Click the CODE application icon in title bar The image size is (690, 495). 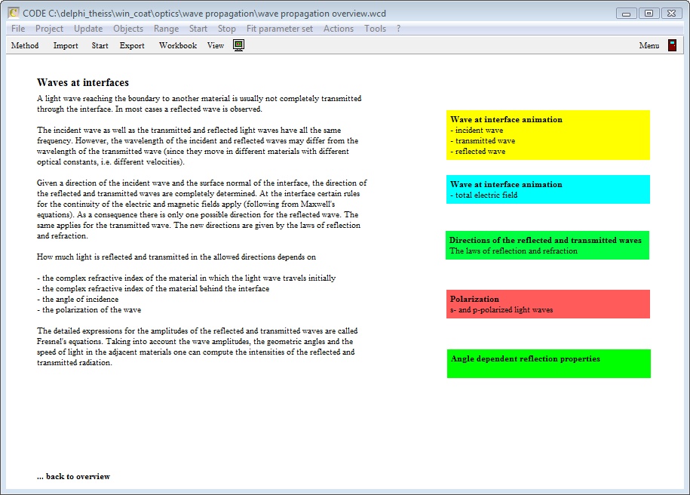14,14
